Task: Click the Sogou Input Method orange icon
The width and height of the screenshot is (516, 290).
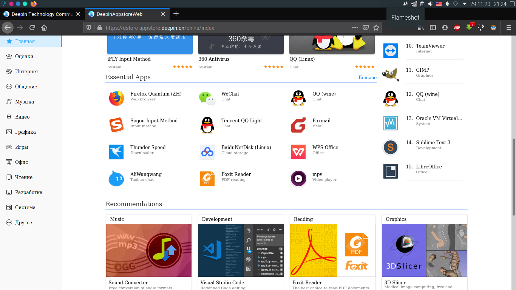Action: coord(116,125)
